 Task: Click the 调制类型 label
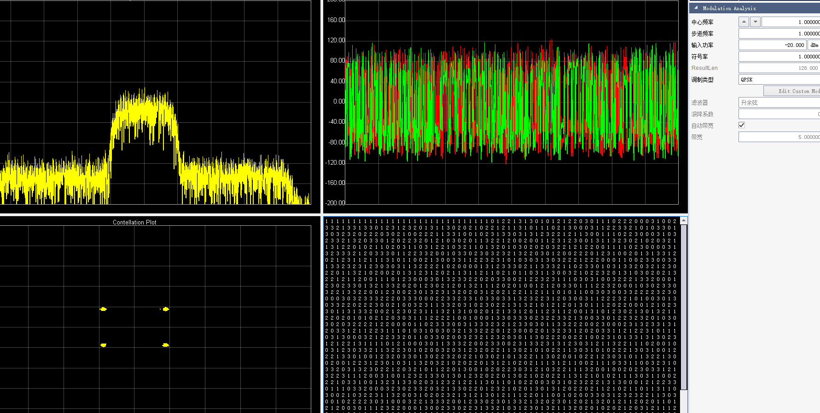pos(702,80)
